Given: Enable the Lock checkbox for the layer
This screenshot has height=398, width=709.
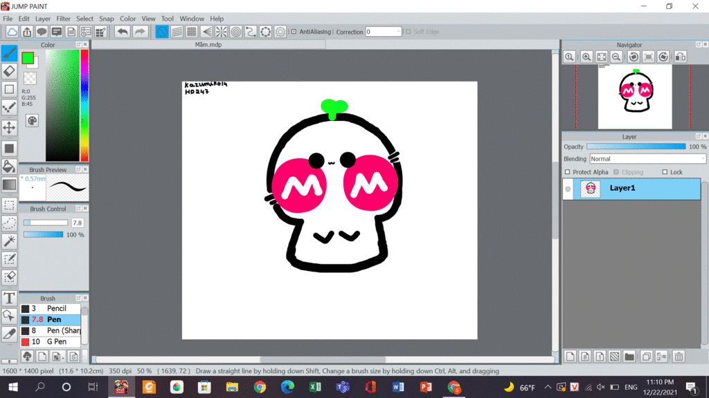Looking at the screenshot, I should pos(665,172).
